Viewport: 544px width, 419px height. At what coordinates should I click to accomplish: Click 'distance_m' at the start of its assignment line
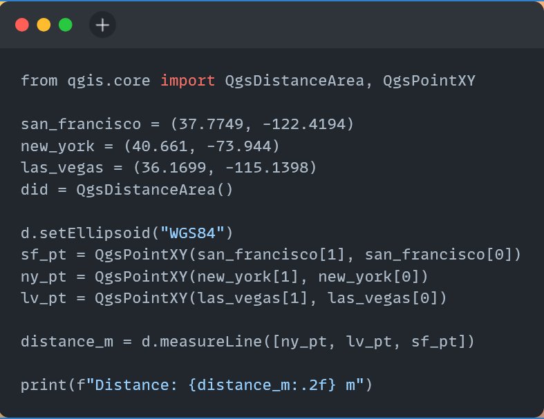[x=67, y=342]
